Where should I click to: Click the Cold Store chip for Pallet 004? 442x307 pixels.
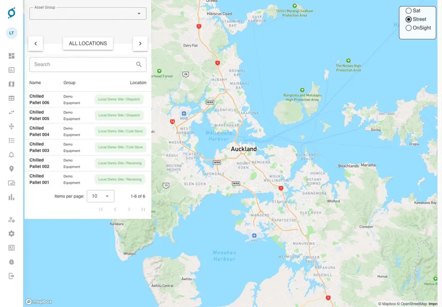point(120,131)
